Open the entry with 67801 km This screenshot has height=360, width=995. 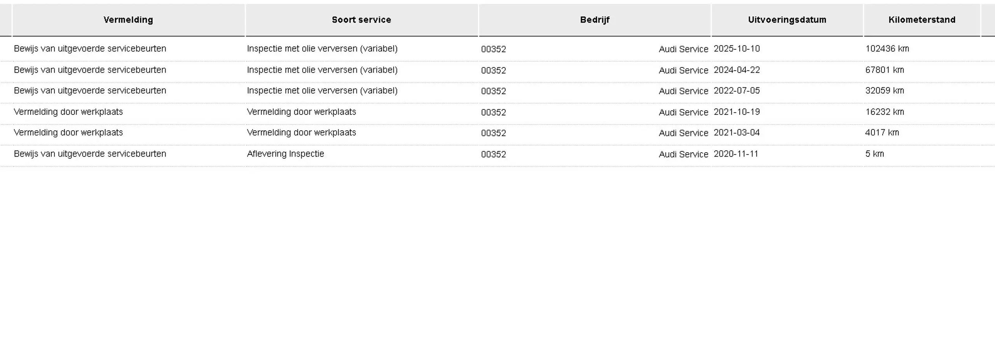click(x=497, y=70)
